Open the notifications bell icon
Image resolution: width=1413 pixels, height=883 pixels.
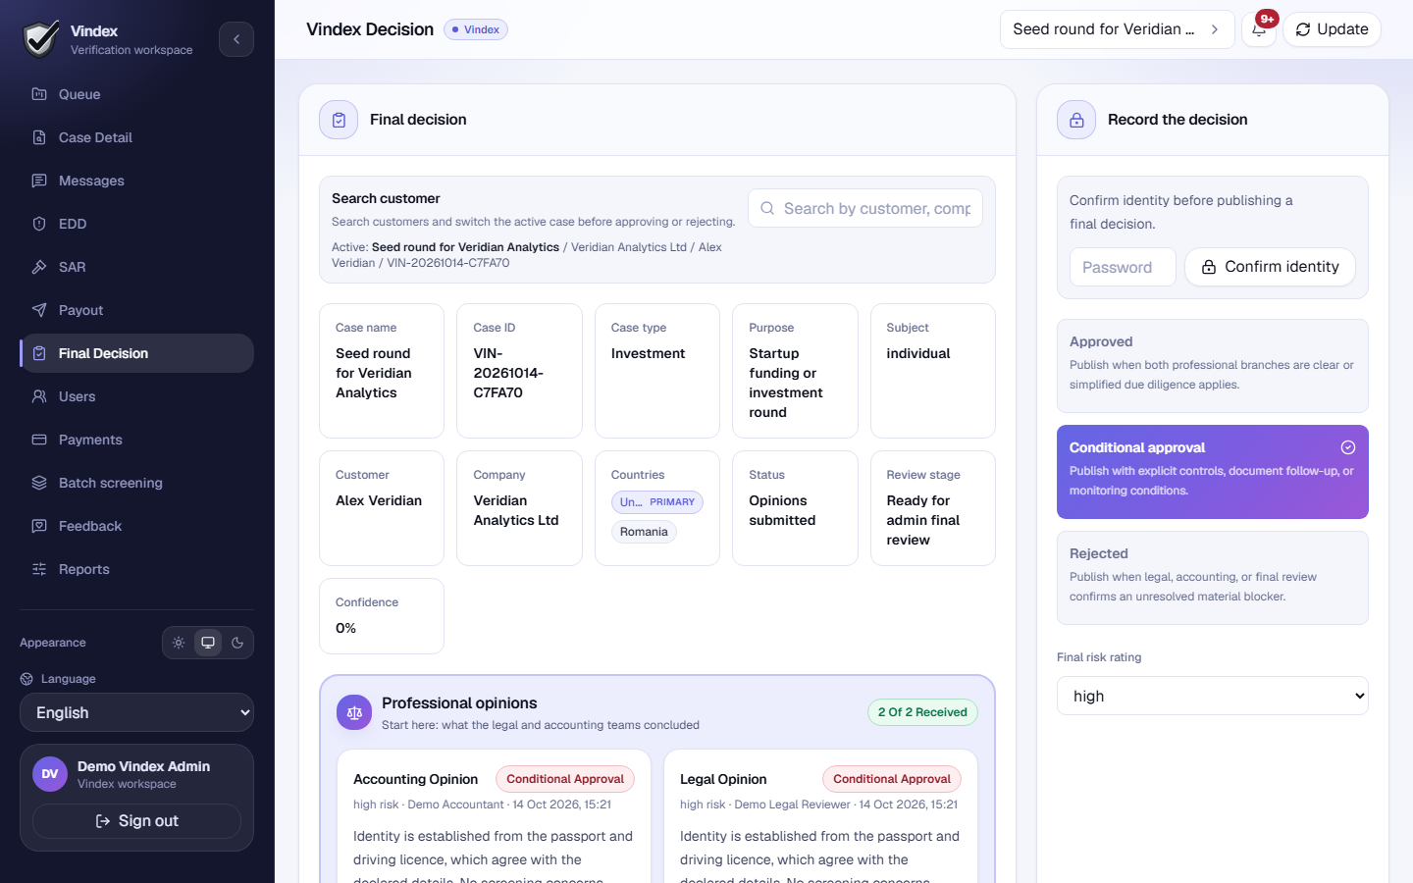tap(1259, 29)
